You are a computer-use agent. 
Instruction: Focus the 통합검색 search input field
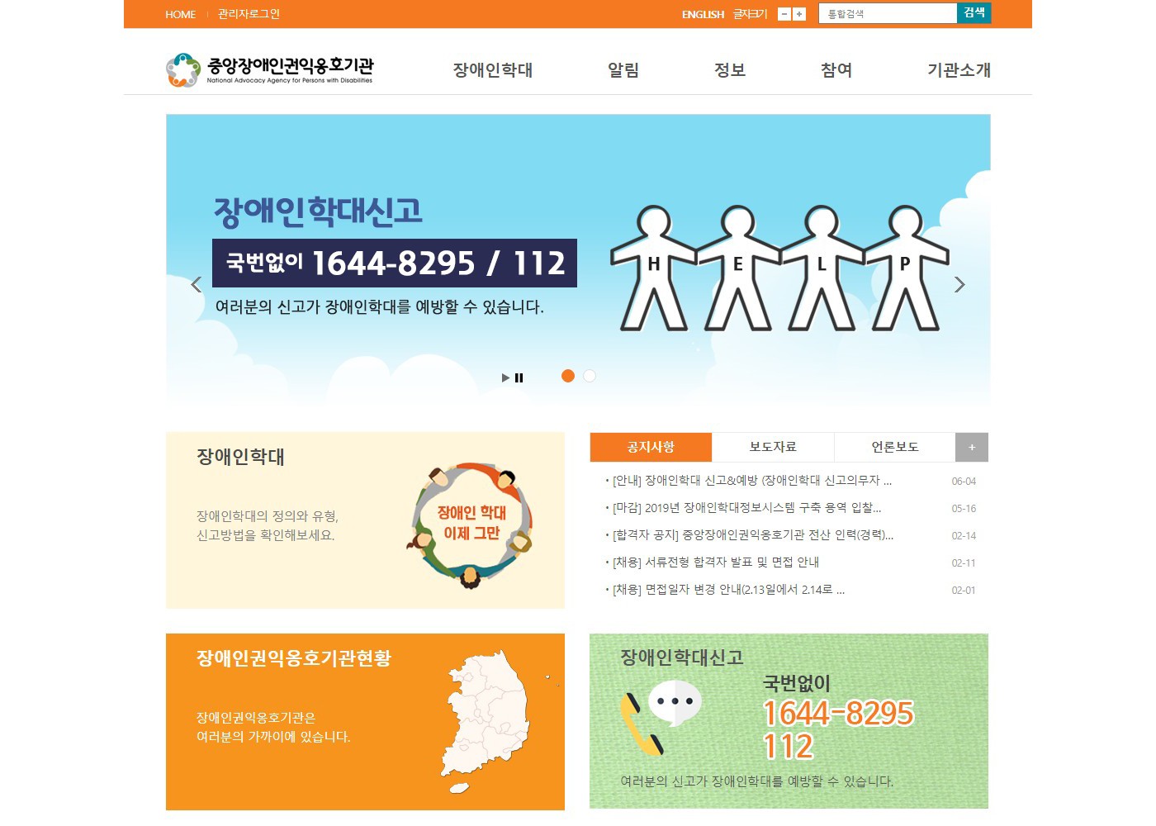point(888,14)
